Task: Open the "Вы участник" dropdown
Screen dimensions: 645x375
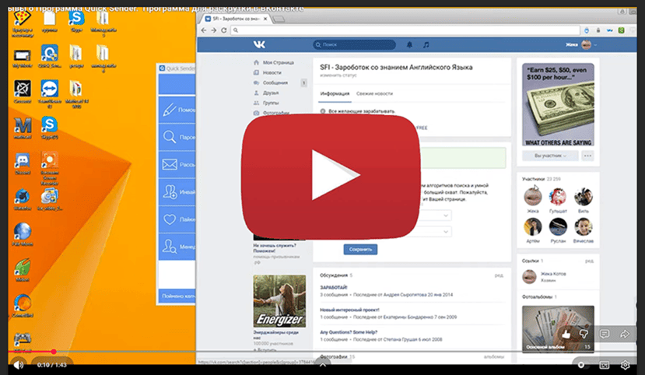Action: pos(550,156)
